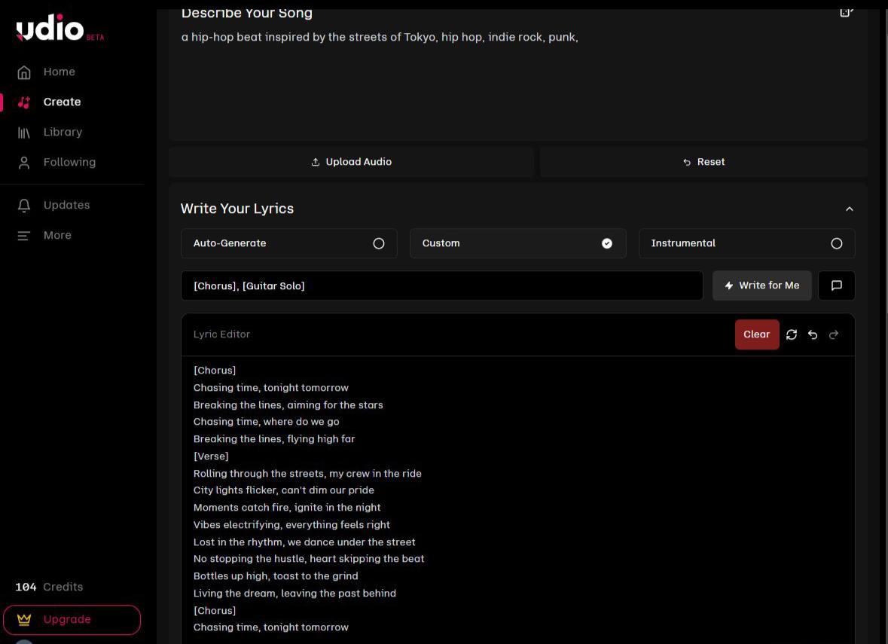Viewport: 888px width, 644px height.
Task: Click the lyric "Lost in the rhythm, we dance under the street"
Action: click(304, 542)
